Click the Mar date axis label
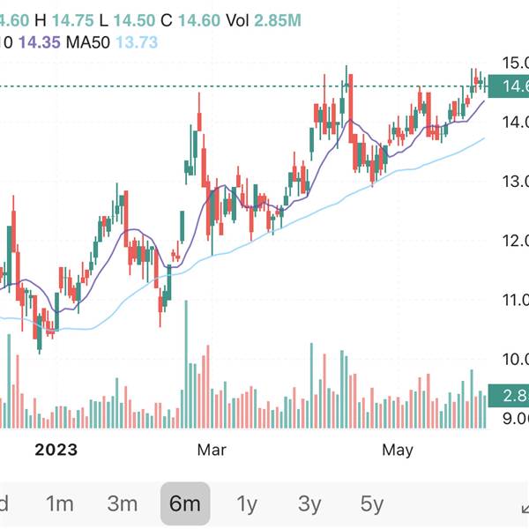This screenshot has width=529, height=529. [x=212, y=450]
